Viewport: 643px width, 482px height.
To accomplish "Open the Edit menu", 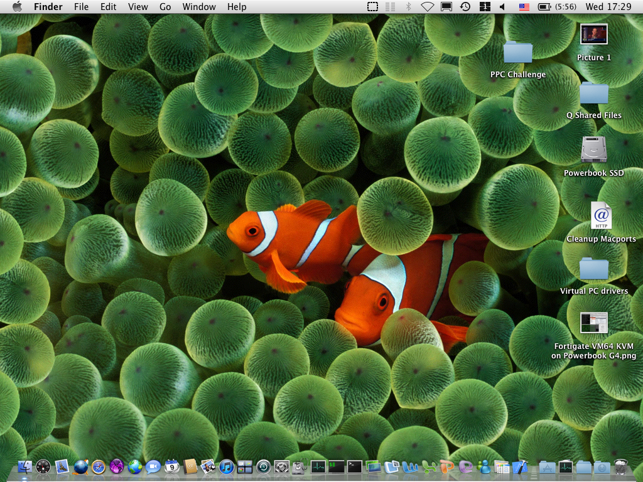I will tap(108, 6).
